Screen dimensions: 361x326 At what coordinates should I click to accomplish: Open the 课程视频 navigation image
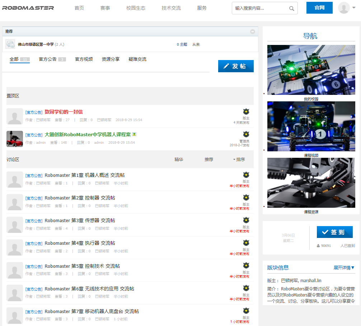tap(311, 127)
